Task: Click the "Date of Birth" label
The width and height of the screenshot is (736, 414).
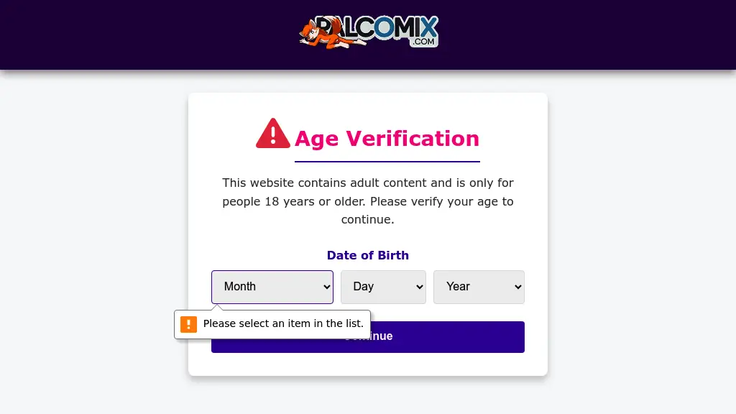Action: 368,255
